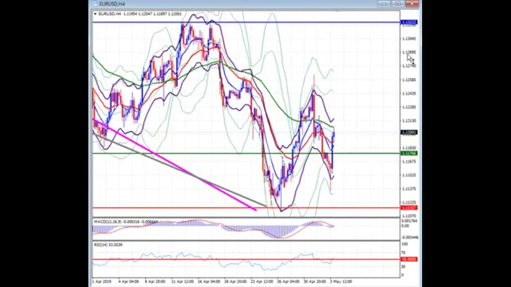Select the black current price tag 1.12001
This screenshot has width=511, height=287.
[x=409, y=132]
